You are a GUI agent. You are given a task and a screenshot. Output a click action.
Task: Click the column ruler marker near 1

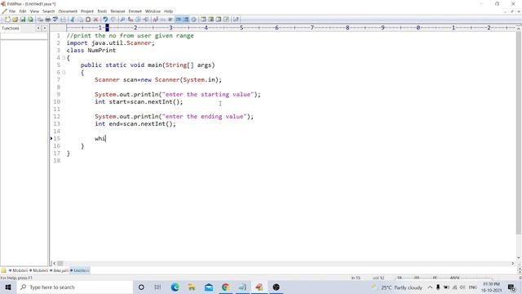coord(107,28)
